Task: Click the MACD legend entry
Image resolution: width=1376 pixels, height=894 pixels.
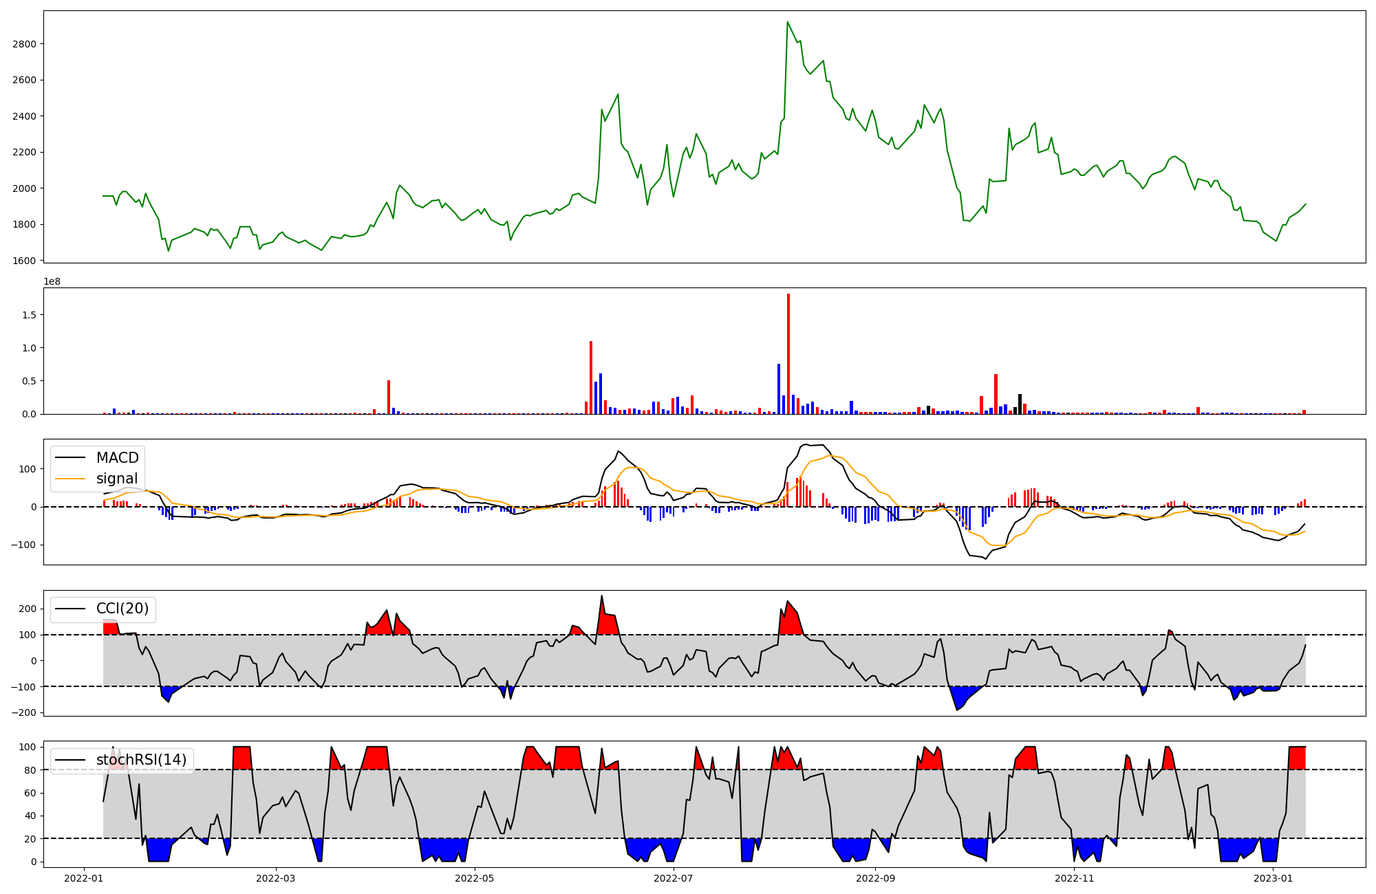Action: (117, 458)
